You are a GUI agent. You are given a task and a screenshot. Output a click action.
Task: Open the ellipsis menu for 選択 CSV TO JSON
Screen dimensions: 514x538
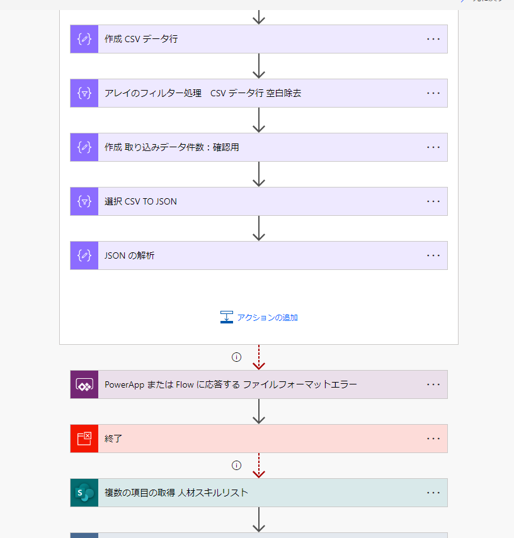[433, 202]
